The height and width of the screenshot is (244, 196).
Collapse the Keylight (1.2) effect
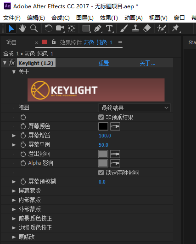[x=5, y=63]
